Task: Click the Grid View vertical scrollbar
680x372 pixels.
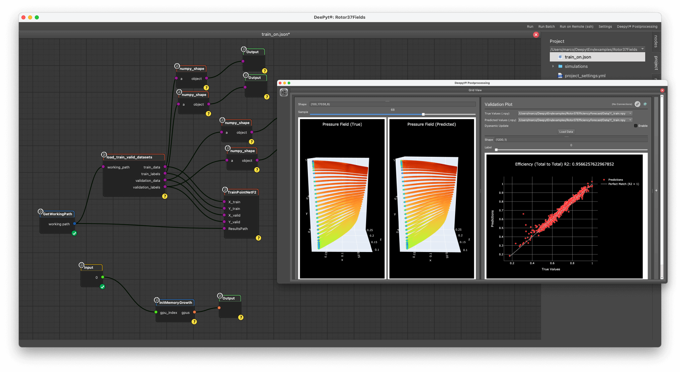Action: coord(662,187)
